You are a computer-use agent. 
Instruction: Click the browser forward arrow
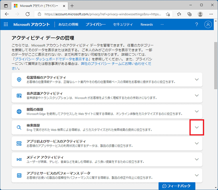point(17,14)
